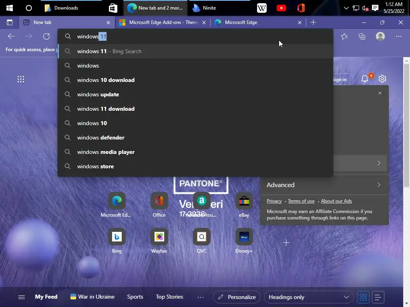The image size is (410, 307).
Task: Launch Wikipedia app from the taskbar
Action: click(x=262, y=8)
